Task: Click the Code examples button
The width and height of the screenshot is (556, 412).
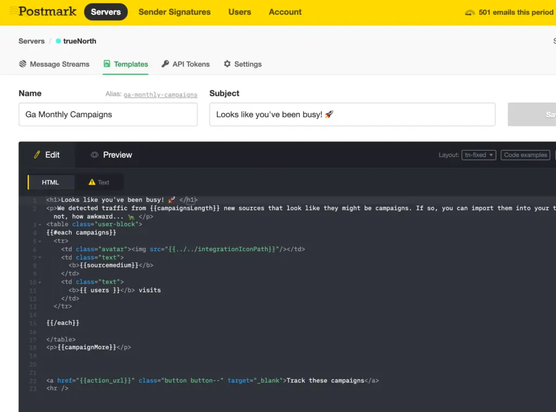Action: coord(526,155)
